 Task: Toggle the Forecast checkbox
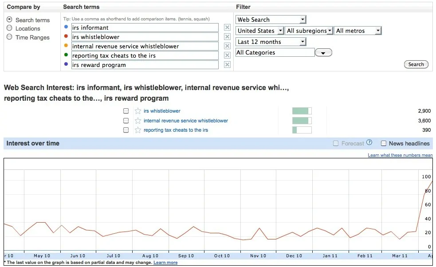pyautogui.click(x=336, y=143)
